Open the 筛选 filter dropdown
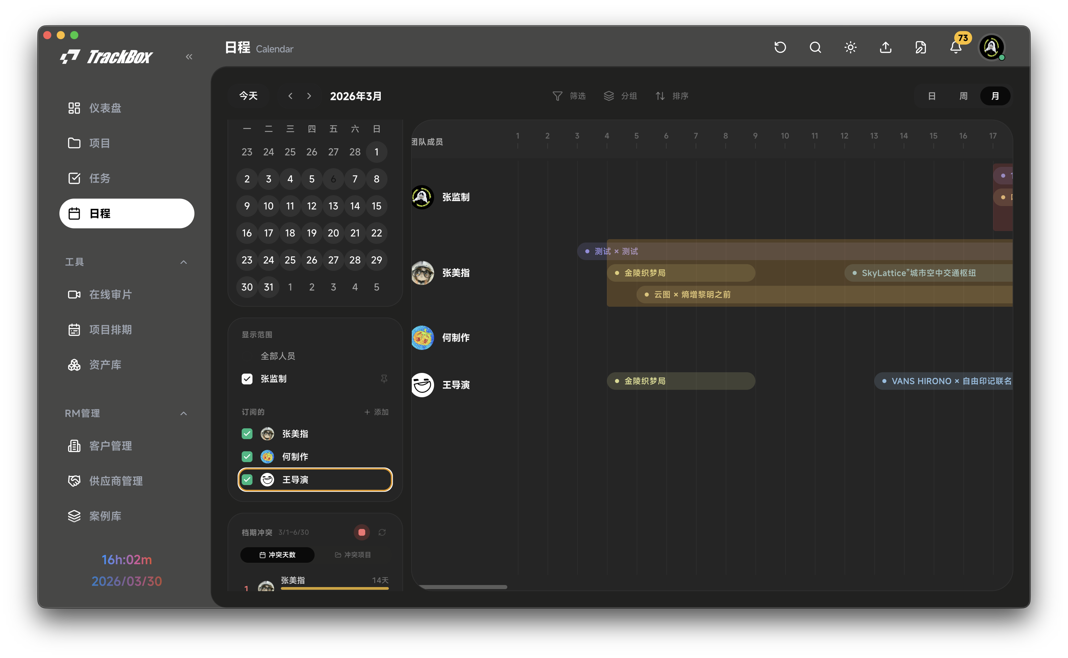This screenshot has width=1068, height=658. coord(569,96)
